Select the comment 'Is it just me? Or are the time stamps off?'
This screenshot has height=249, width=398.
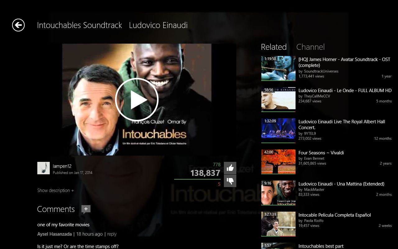[78, 246]
